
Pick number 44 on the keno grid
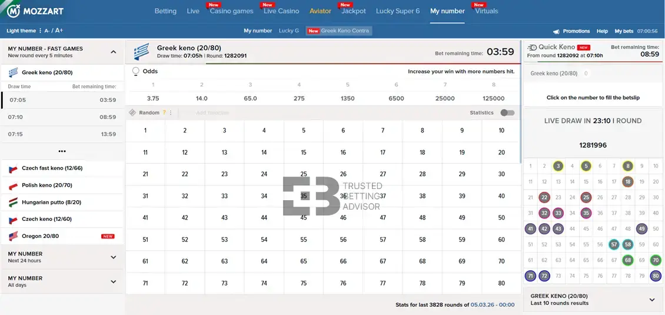pos(264,218)
